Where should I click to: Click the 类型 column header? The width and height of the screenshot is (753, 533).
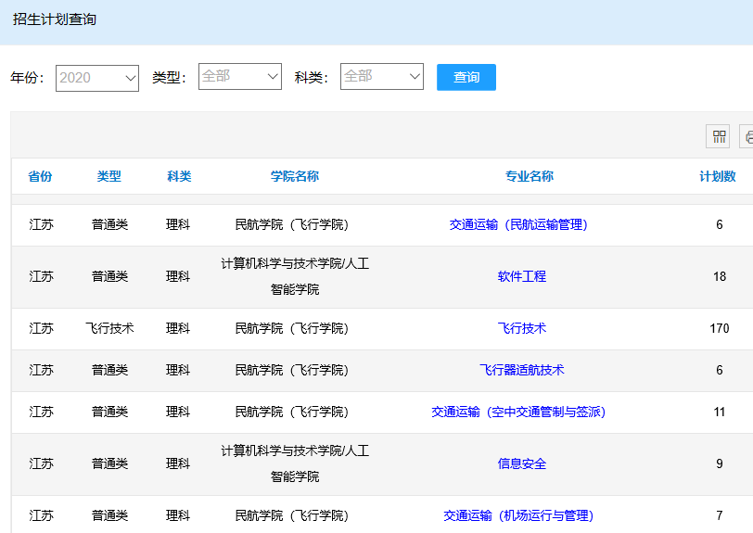point(109,176)
